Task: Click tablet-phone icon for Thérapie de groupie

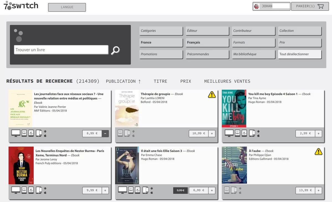Action: click(x=127, y=133)
